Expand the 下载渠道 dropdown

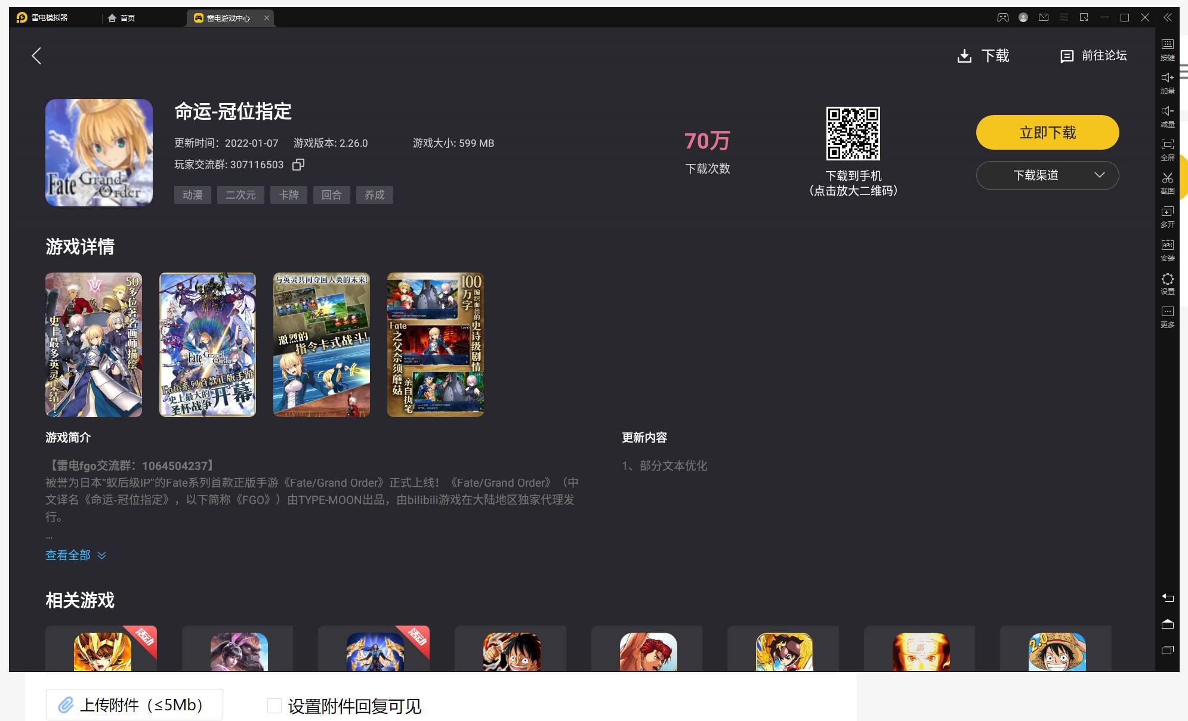click(1047, 175)
